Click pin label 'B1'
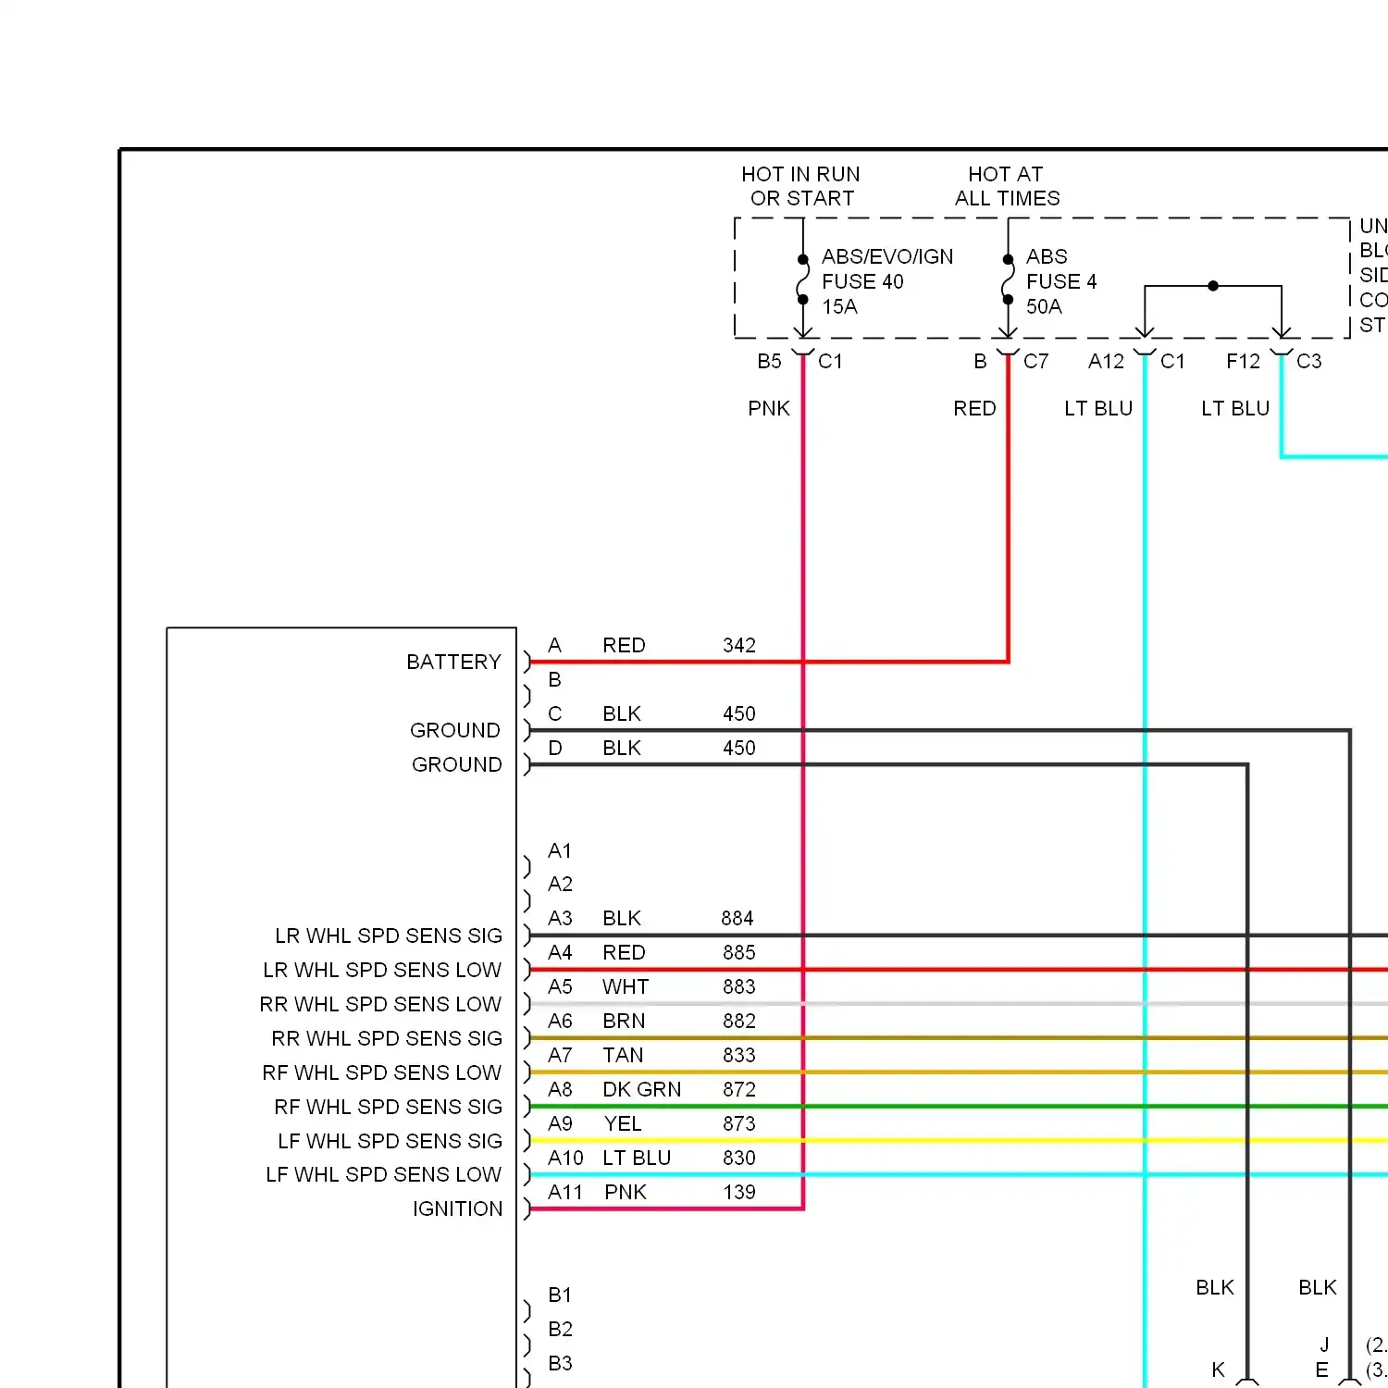This screenshot has height=1388, width=1388. (560, 1295)
